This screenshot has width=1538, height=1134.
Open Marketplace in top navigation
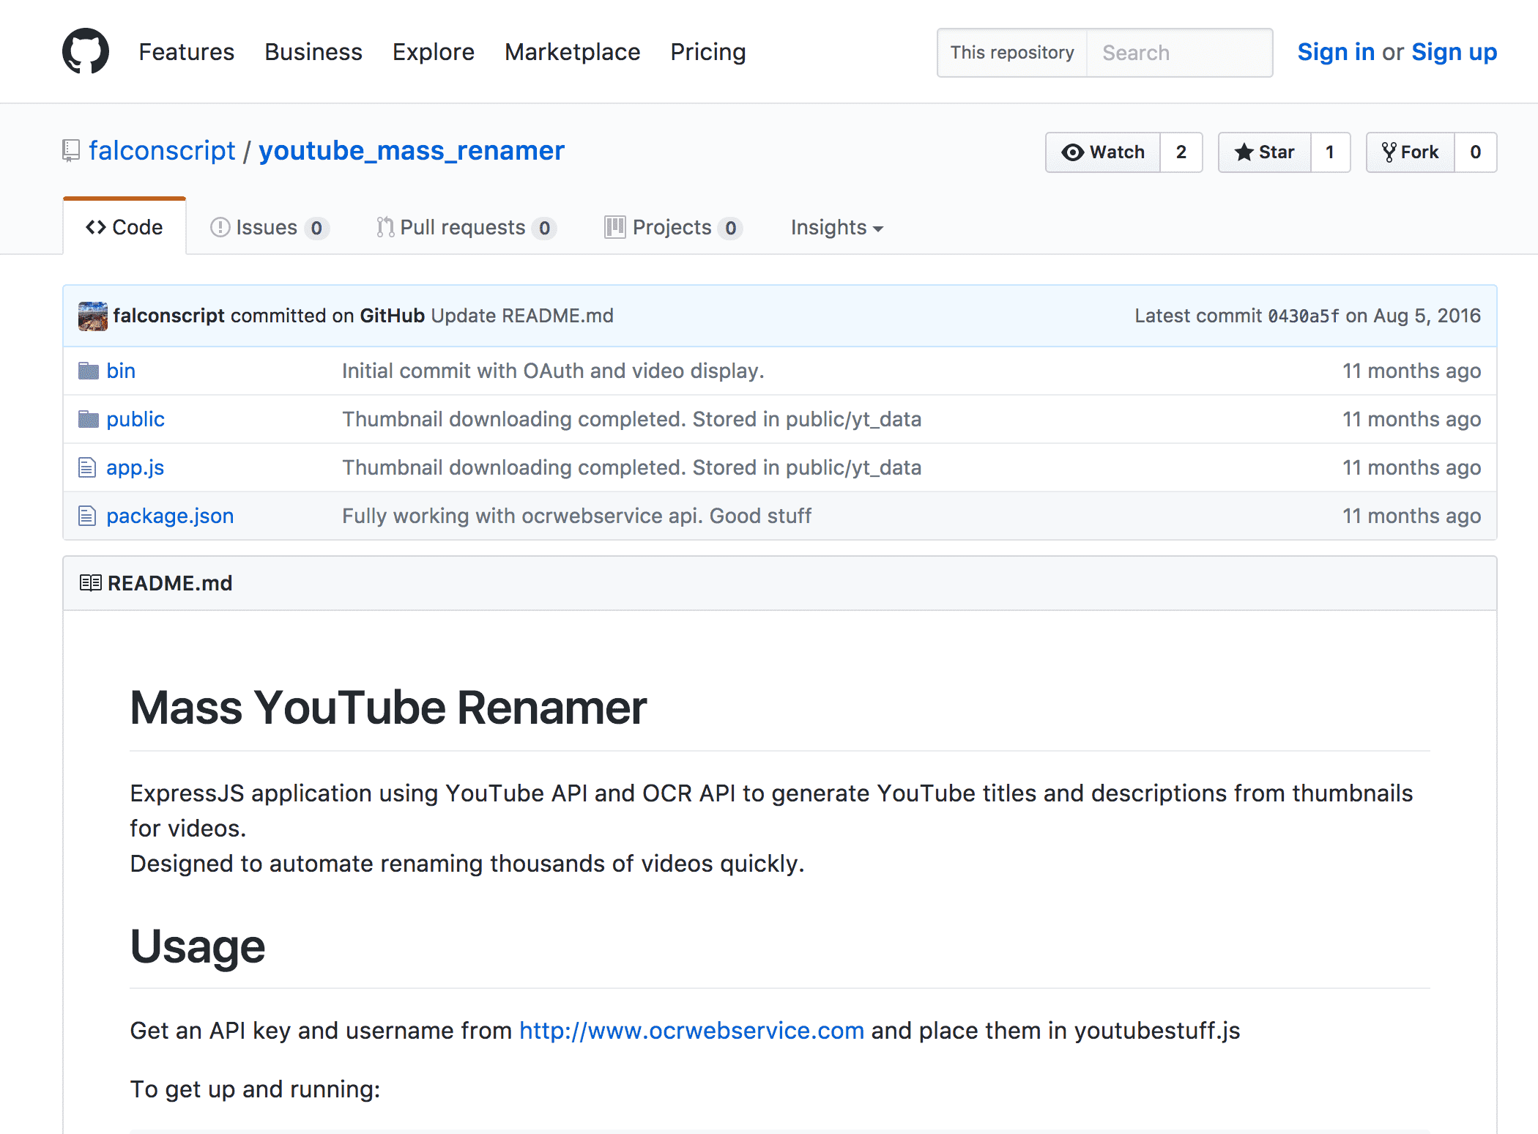(x=573, y=52)
